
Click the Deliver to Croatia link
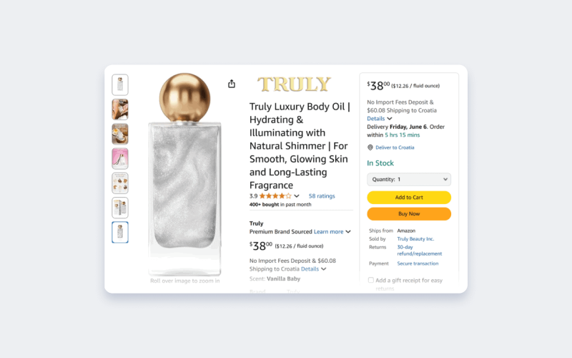(395, 147)
